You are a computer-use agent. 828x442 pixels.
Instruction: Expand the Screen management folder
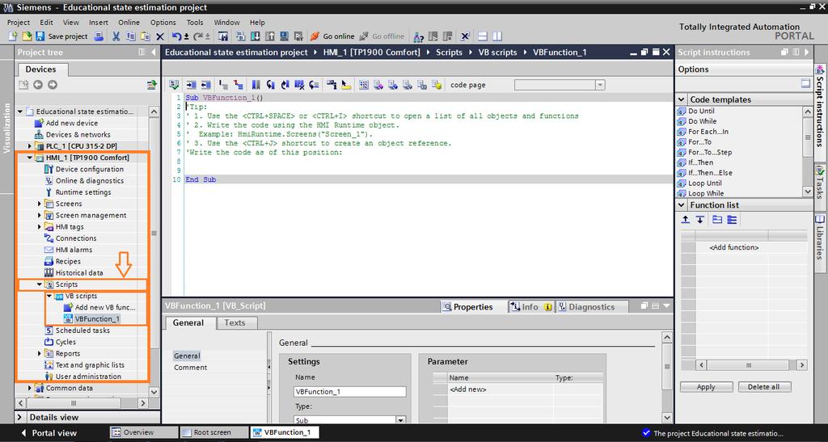click(x=40, y=215)
